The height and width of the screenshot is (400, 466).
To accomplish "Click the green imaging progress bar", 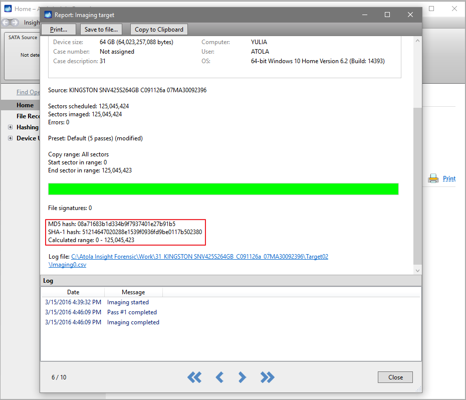I will (x=223, y=189).
